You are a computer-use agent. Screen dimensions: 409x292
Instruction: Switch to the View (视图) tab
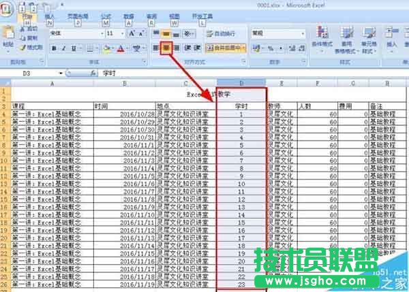click(x=175, y=16)
